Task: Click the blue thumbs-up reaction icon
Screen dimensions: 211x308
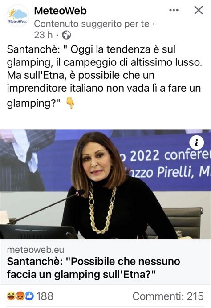Action: tap(29, 296)
